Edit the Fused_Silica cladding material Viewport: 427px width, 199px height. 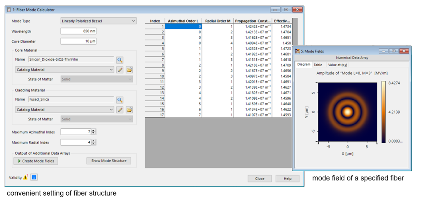120,110
